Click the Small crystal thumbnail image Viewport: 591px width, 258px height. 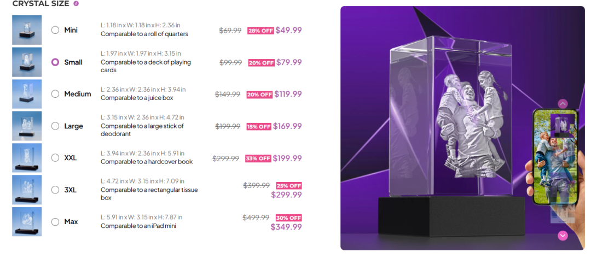click(27, 62)
